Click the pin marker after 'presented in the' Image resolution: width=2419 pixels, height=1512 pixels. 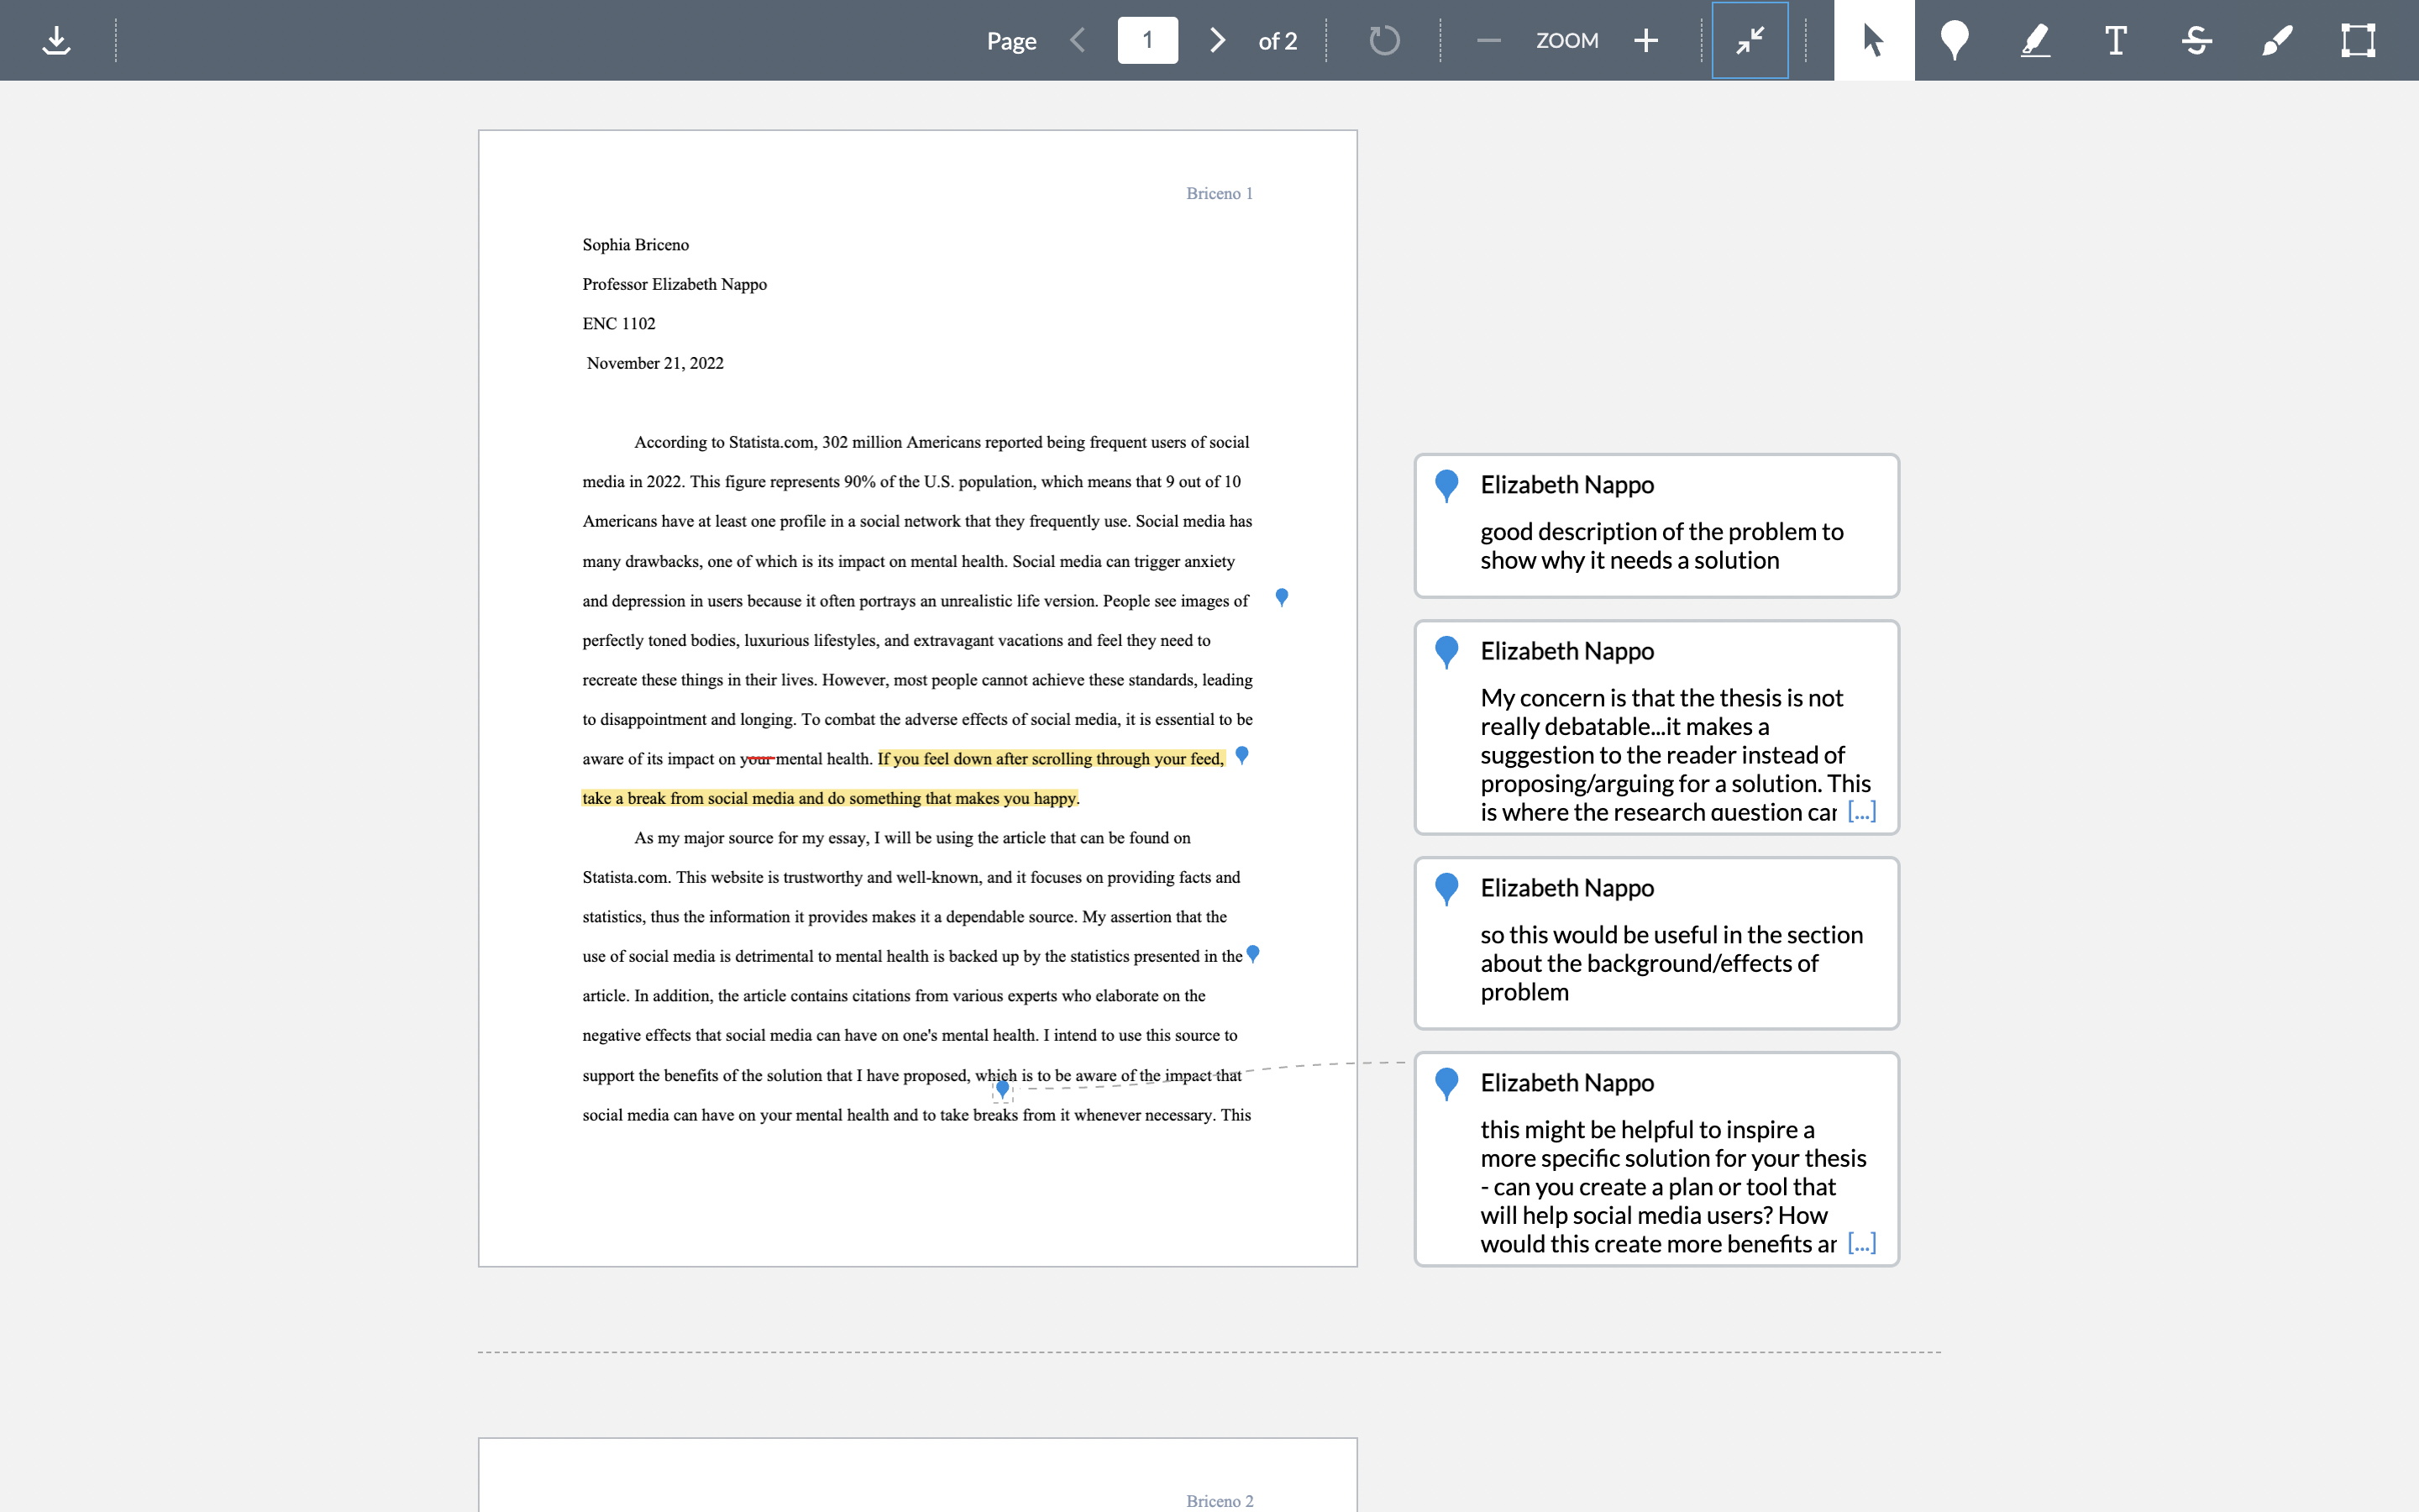(1252, 953)
